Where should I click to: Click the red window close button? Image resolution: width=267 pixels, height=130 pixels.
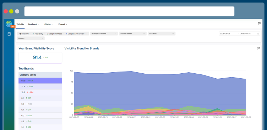6,11
